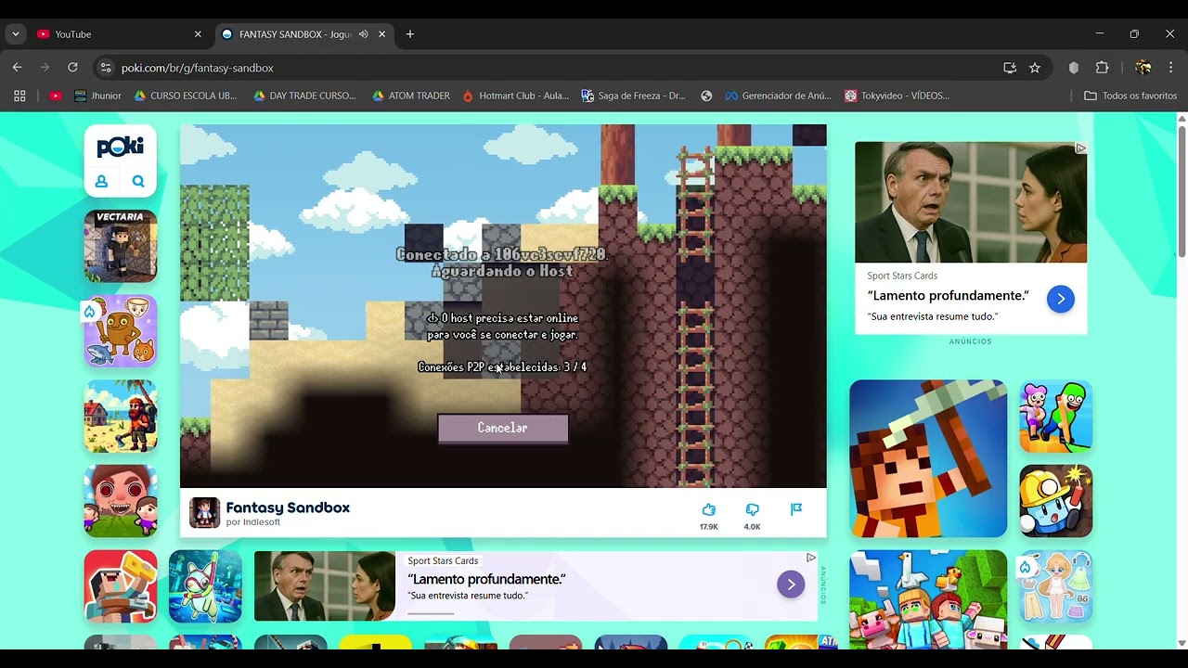This screenshot has width=1188, height=668.
Task: Expand the tab search dropdown
Action: [x=15, y=34]
